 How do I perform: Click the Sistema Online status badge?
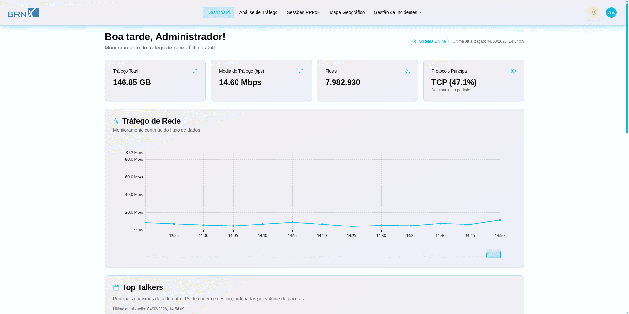pyautogui.click(x=429, y=41)
